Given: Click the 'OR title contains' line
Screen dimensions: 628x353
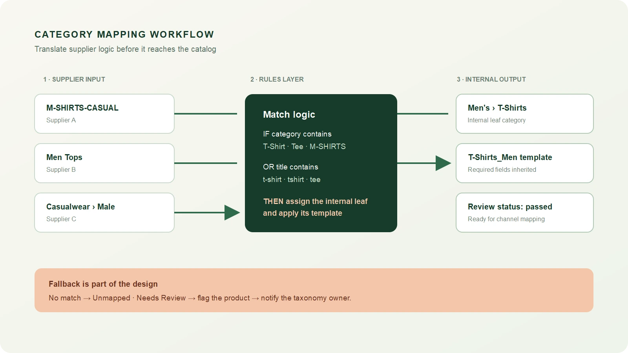Looking at the screenshot, I should tap(290, 167).
